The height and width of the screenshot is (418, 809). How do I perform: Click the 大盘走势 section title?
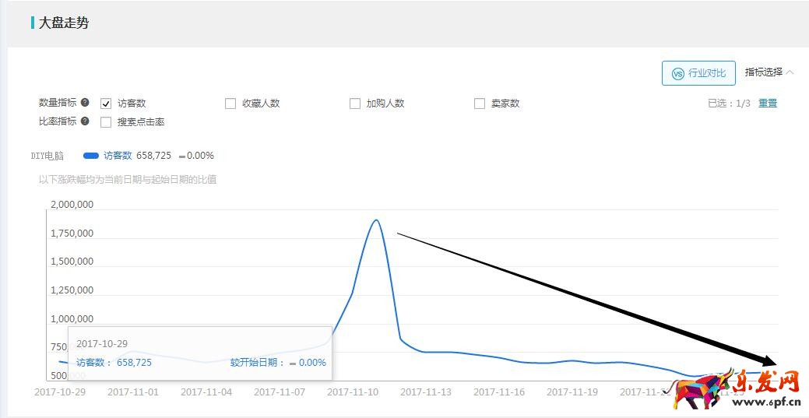(x=64, y=23)
